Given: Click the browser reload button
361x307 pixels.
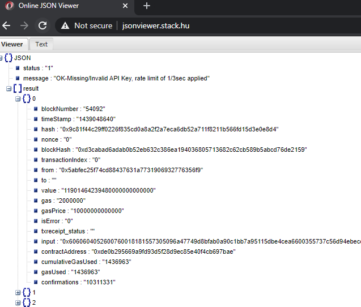Looking at the screenshot, I should 42,25.
